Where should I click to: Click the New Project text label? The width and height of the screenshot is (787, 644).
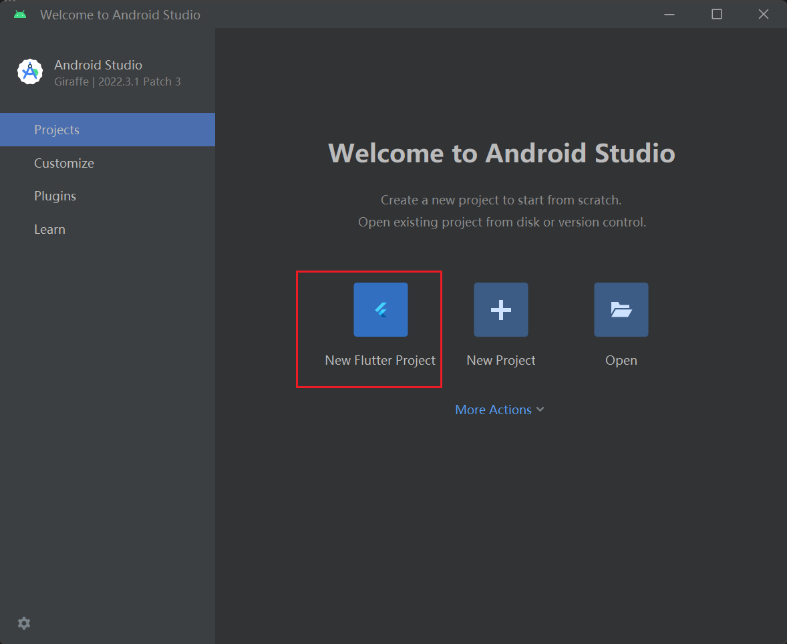click(x=501, y=360)
